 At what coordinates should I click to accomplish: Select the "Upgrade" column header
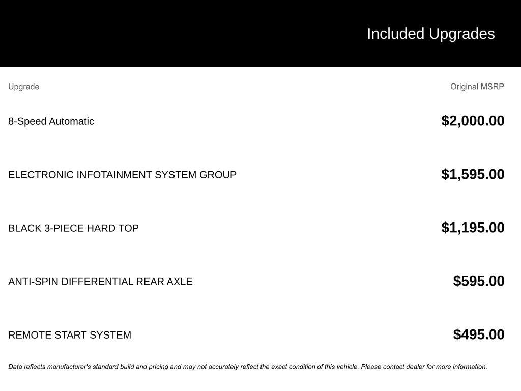pos(23,87)
